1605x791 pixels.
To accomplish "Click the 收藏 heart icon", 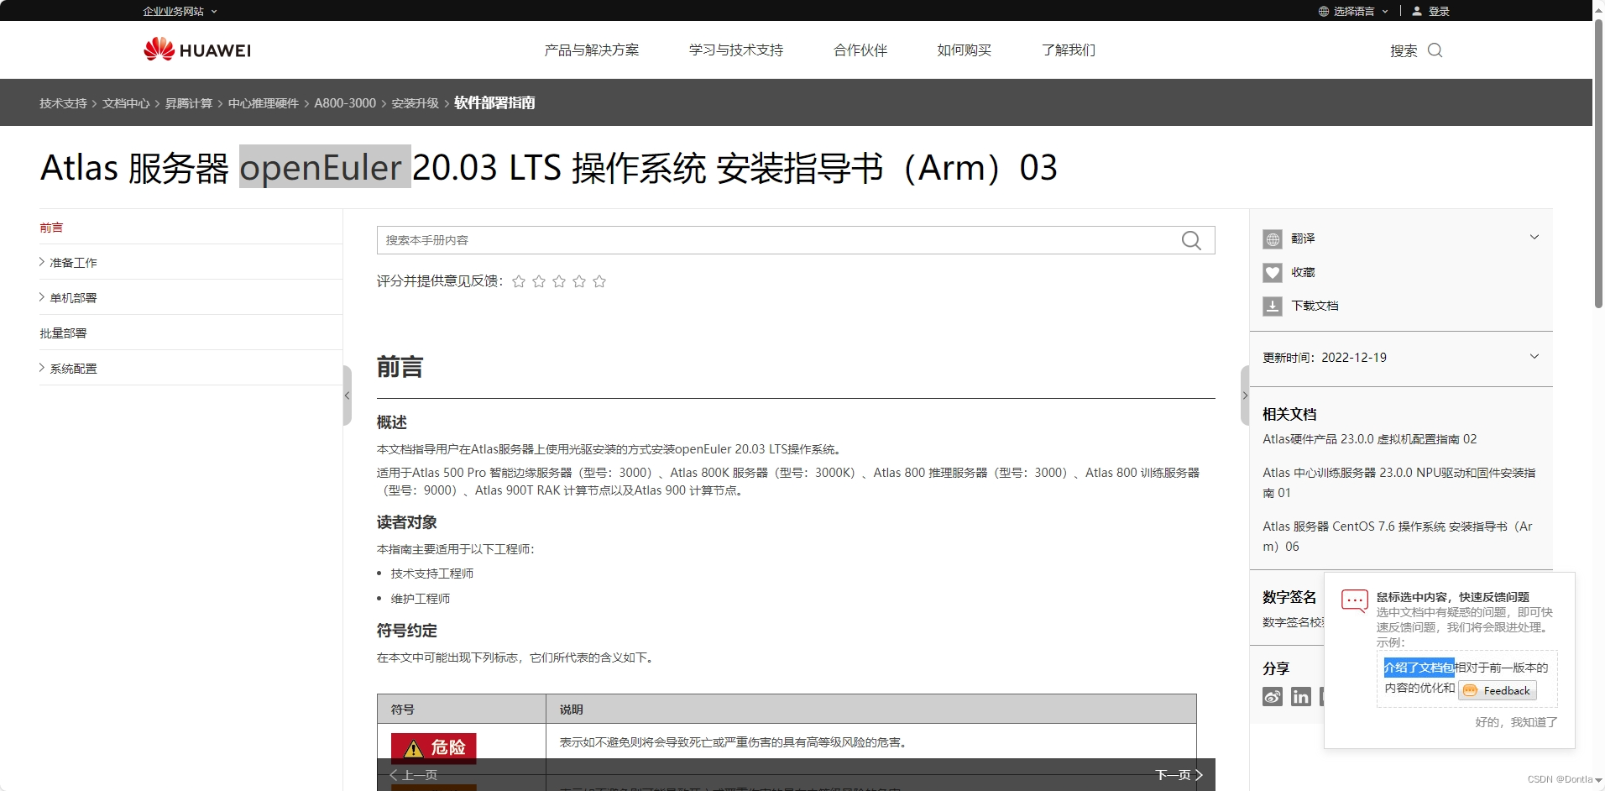I will (1273, 273).
